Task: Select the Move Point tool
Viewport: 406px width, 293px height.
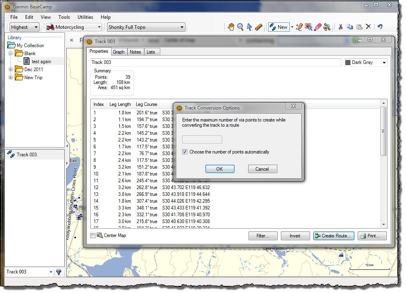Action: [x=308, y=27]
